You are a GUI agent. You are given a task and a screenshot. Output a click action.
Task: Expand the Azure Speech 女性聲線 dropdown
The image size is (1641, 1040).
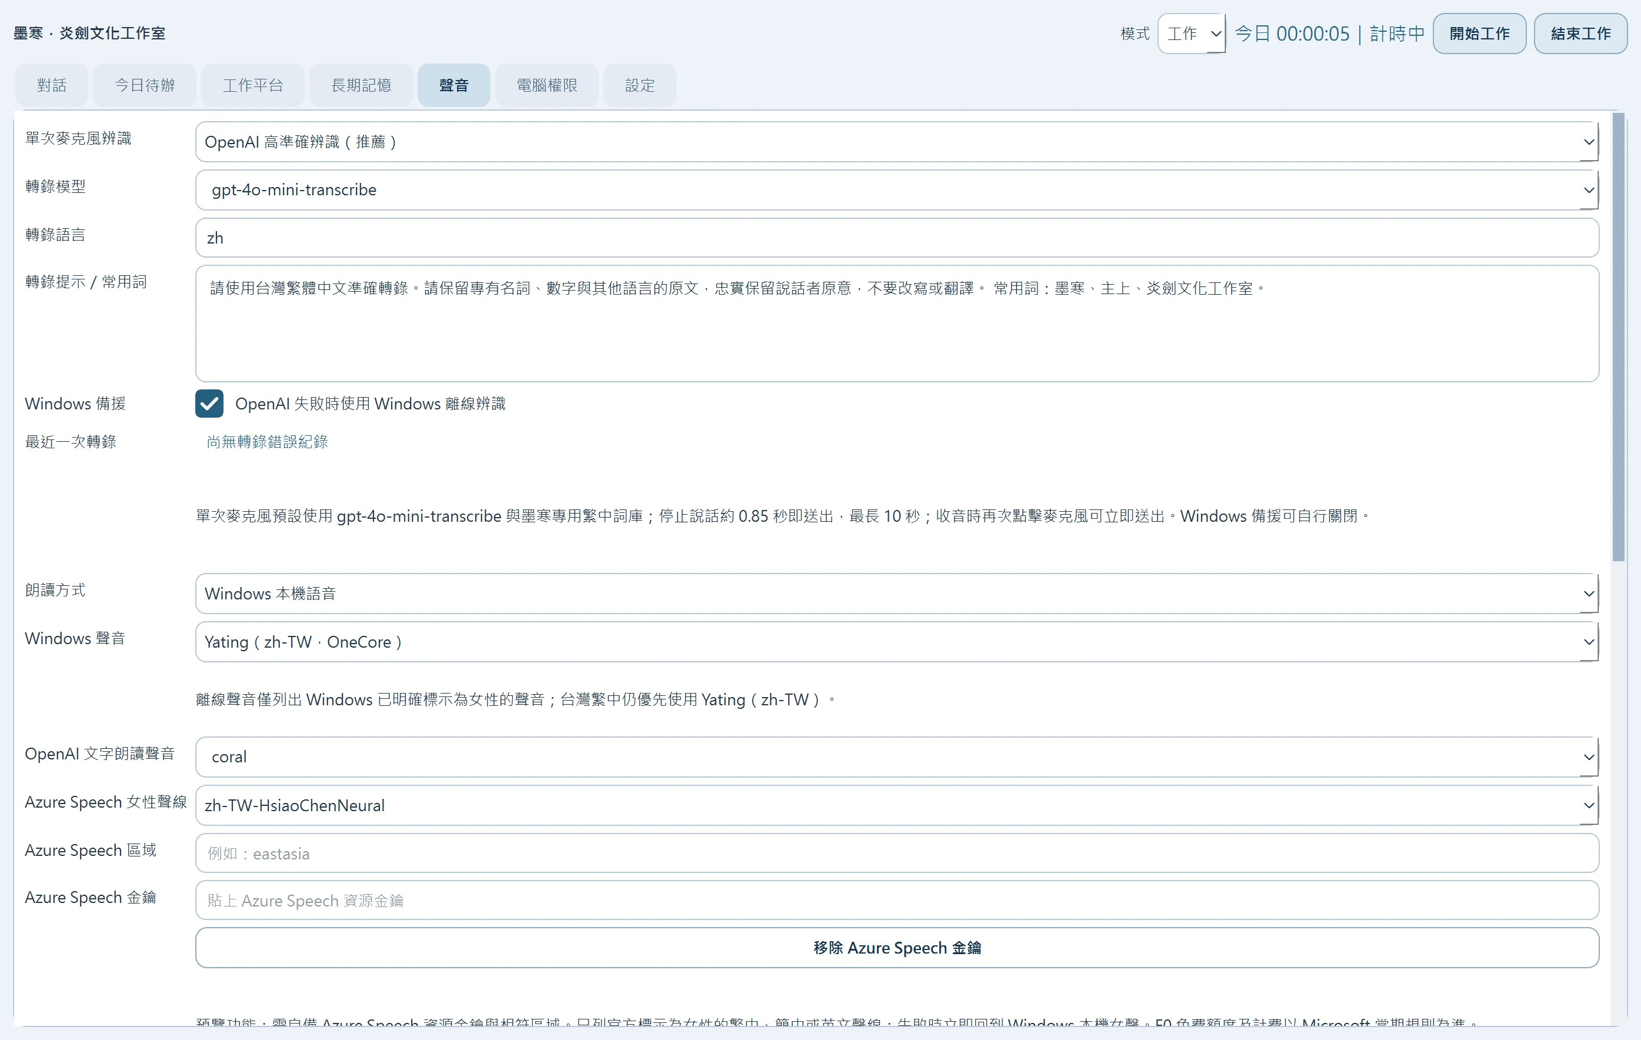[897, 805]
